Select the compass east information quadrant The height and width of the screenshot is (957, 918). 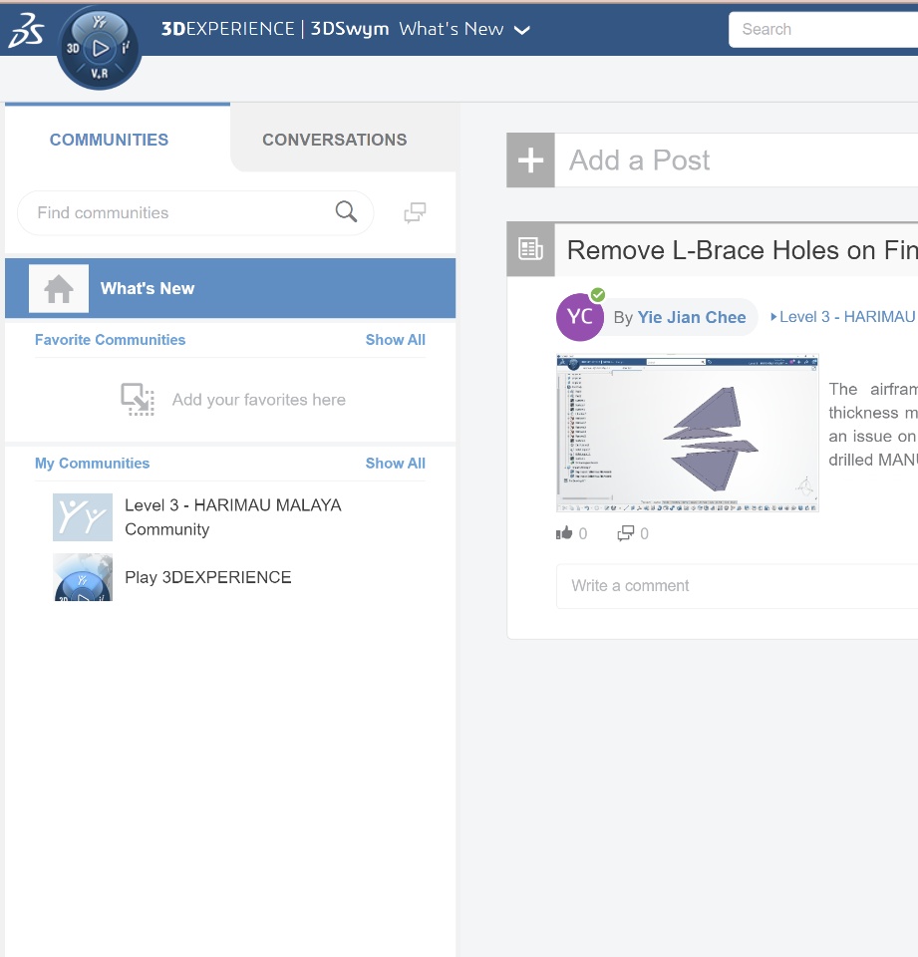point(126,48)
